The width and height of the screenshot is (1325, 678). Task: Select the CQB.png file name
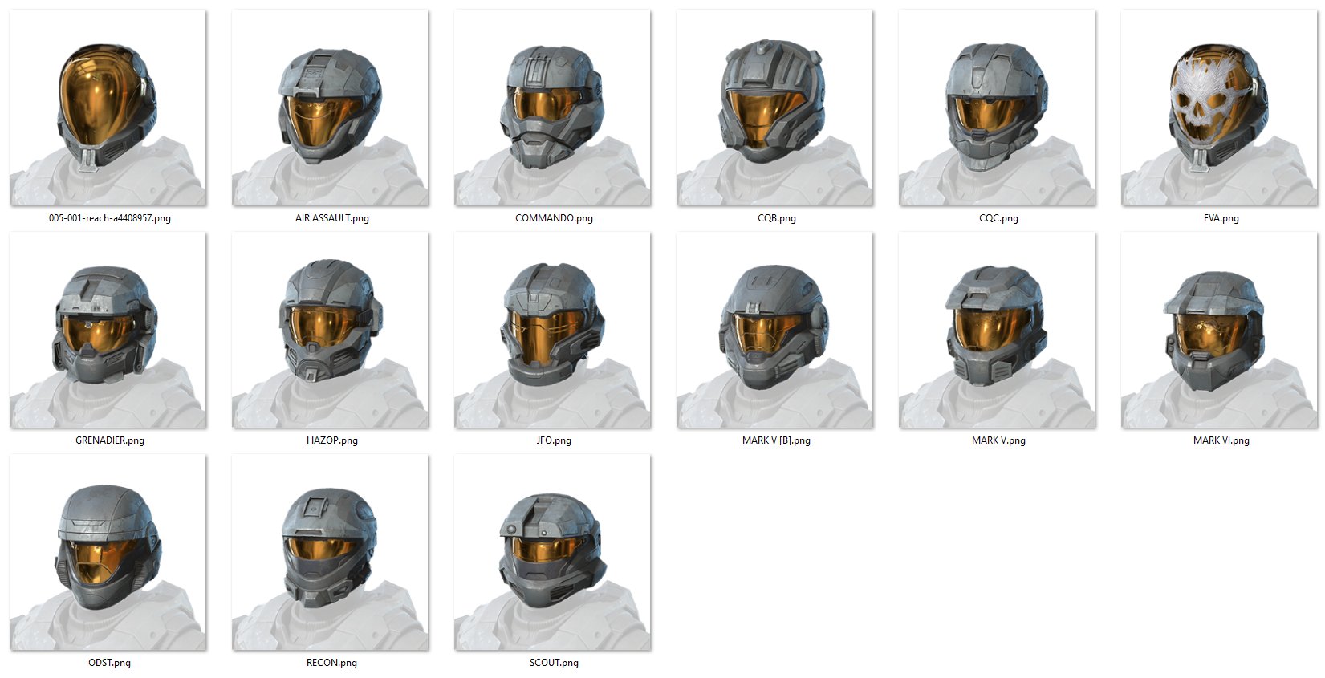(x=777, y=218)
